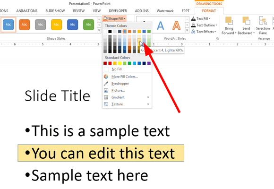Select the Eyedropper fill option
Screen dimensions: 274x189
click(127, 84)
